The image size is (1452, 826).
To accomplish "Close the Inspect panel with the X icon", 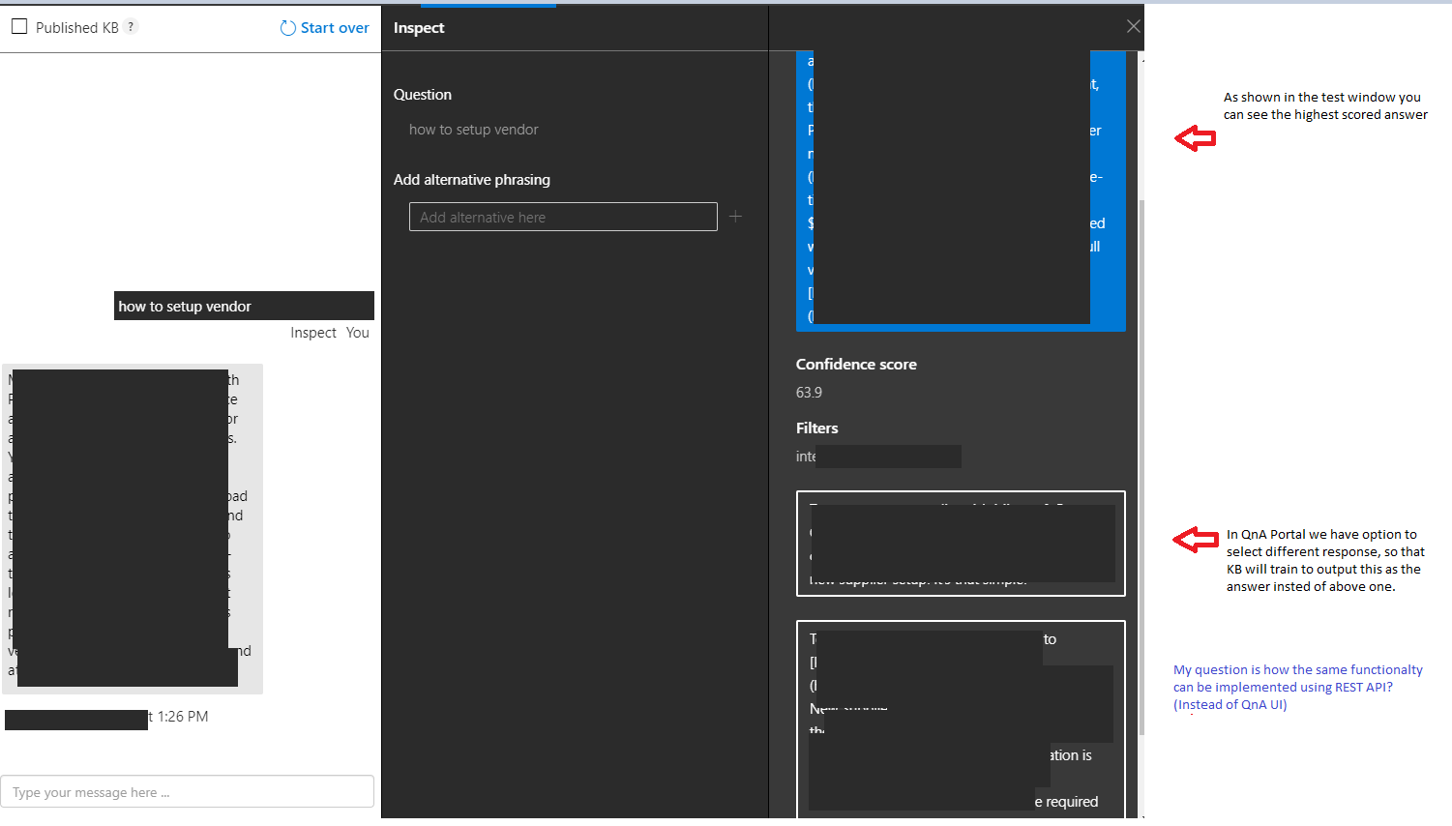I will pyautogui.click(x=1133, y=26).
